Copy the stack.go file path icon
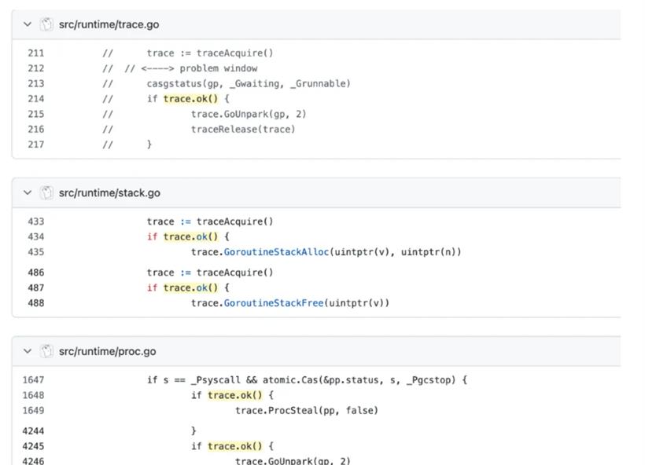 [x=46, y=192]
